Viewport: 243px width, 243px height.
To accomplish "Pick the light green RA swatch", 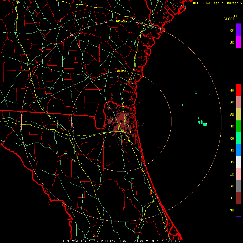I will coord(238,138).
